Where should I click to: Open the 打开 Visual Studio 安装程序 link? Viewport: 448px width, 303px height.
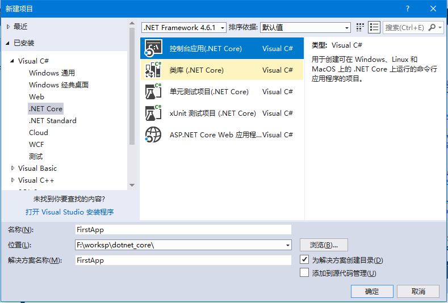click(x=69, y=212)
